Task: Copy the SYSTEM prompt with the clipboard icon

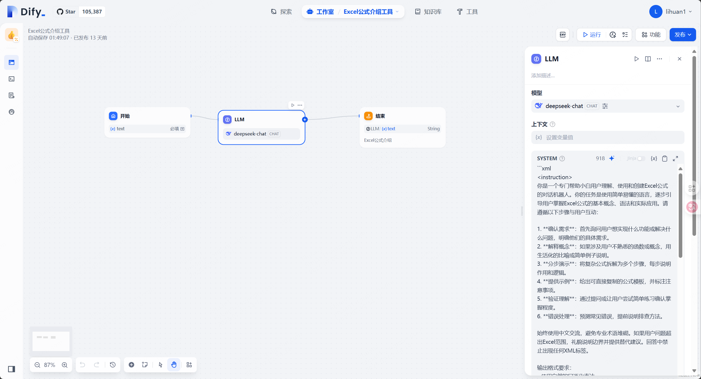Action: coord(664,159)
